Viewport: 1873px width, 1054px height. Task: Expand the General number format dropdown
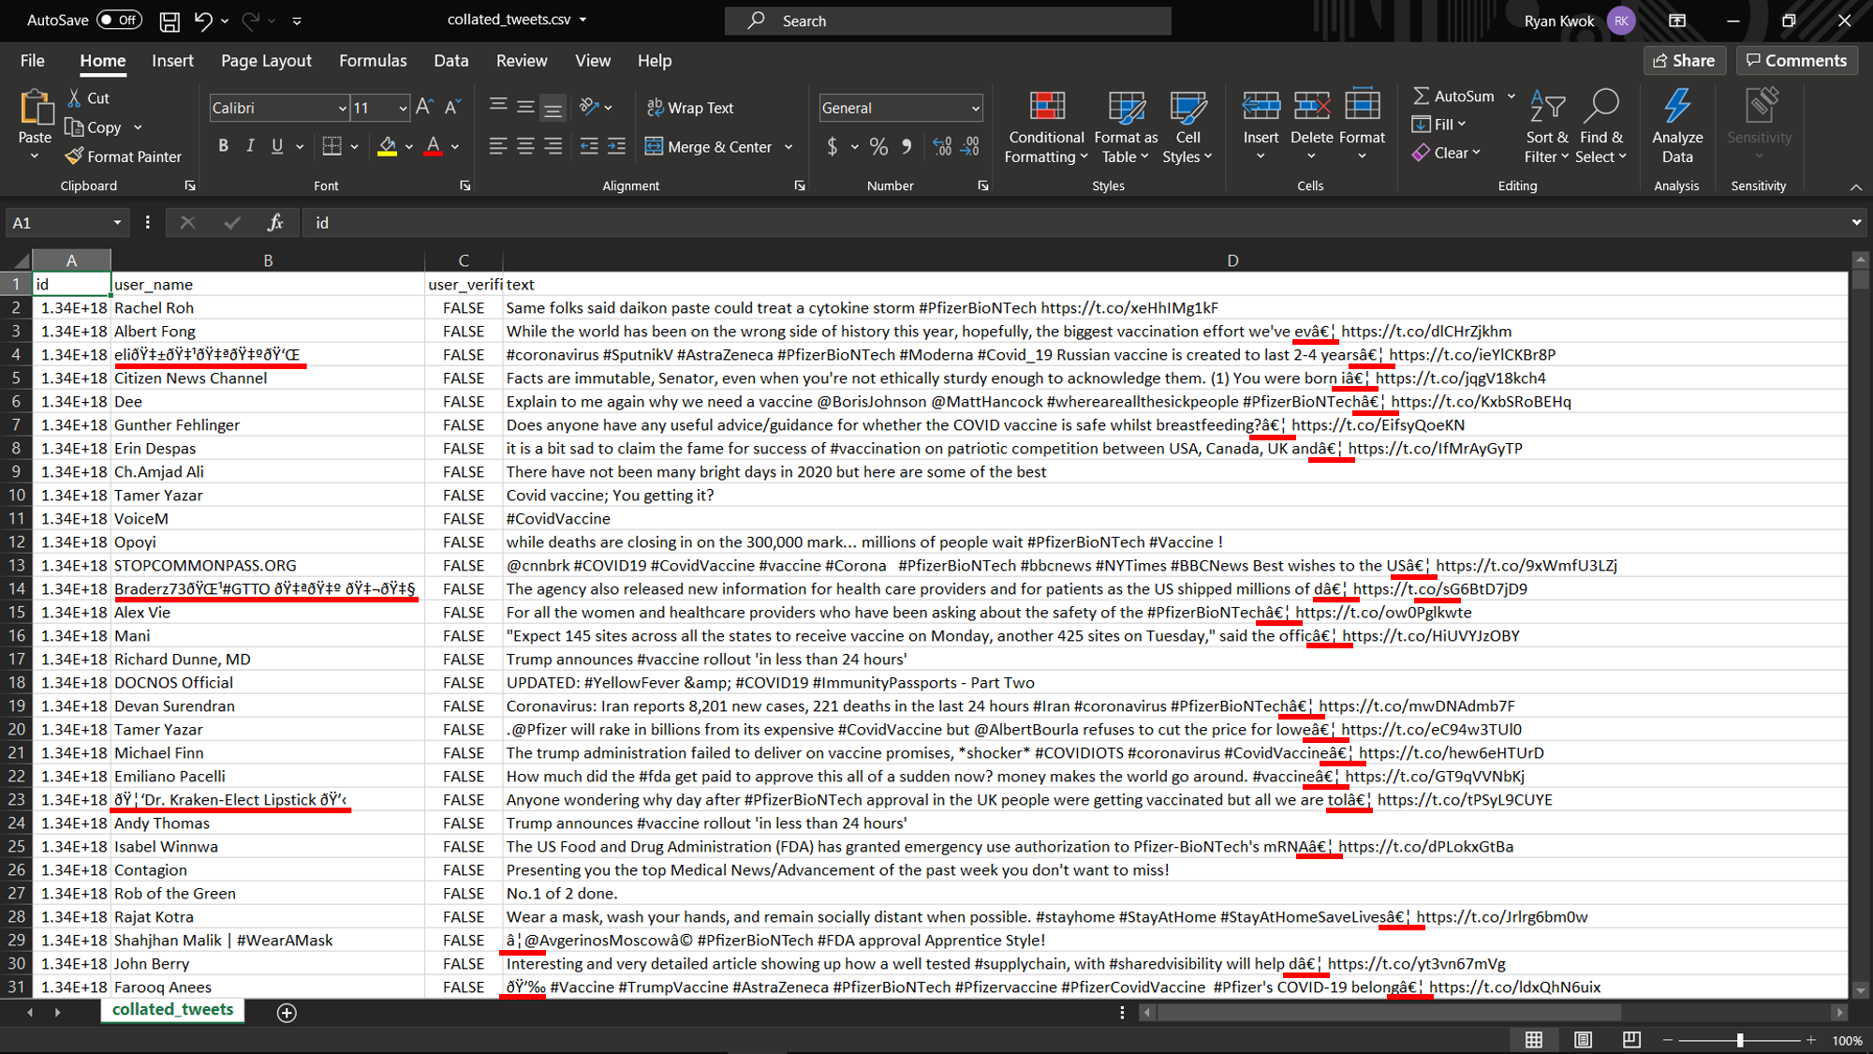coord(975,109)
